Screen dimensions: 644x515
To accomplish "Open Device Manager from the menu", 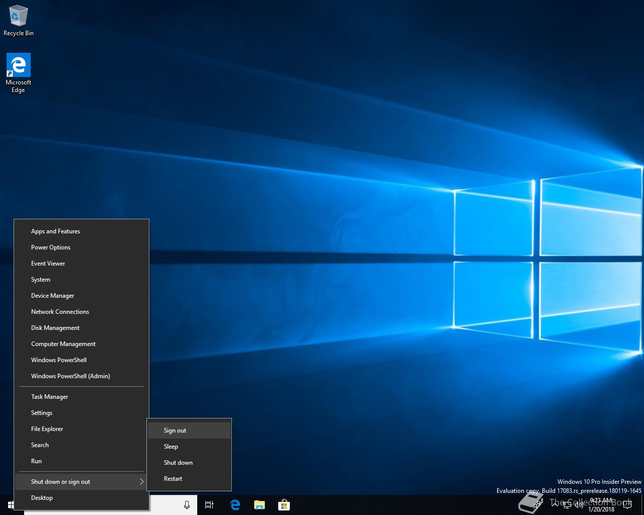I will point(52,296).
